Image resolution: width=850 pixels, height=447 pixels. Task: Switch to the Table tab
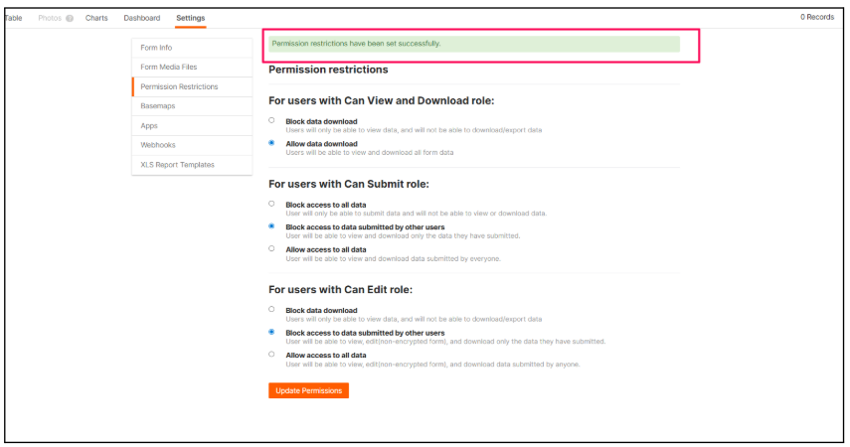coord(13,18)
